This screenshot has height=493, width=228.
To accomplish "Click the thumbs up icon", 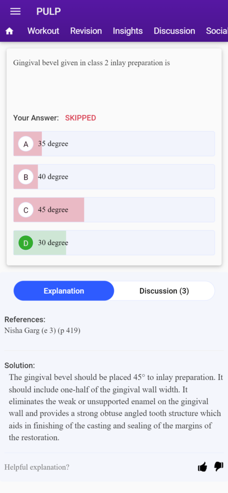I will (x=202, y=467).
